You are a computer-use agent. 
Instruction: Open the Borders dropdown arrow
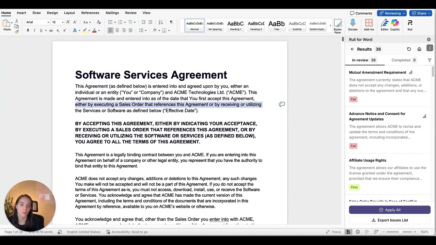[x=169, y=31]
